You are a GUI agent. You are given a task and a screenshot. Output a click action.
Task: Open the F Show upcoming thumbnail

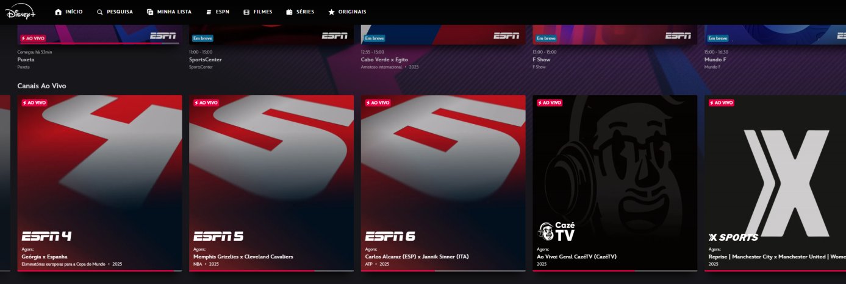(x=615, y=34)
